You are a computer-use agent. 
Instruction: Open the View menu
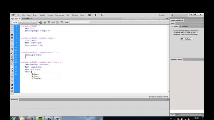(x=29, y=15)
